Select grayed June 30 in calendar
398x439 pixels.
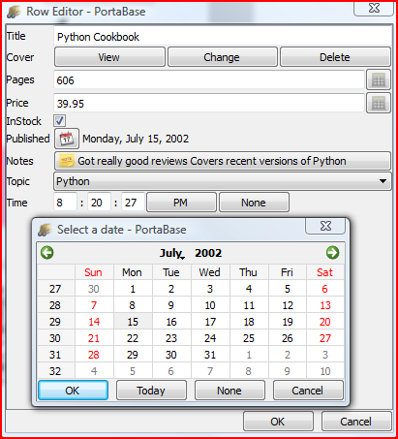(x=94, y=289)
